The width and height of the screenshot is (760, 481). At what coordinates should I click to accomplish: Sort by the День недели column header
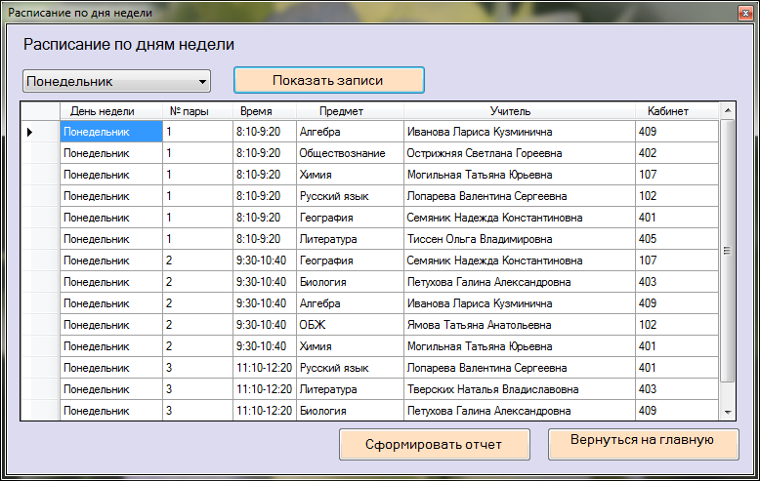pyautogui.click(x=111, y=111)
